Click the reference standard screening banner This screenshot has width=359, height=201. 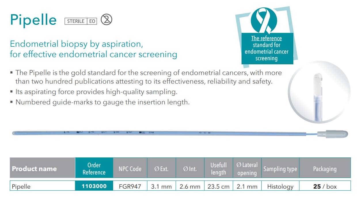[x=267, y=48]
